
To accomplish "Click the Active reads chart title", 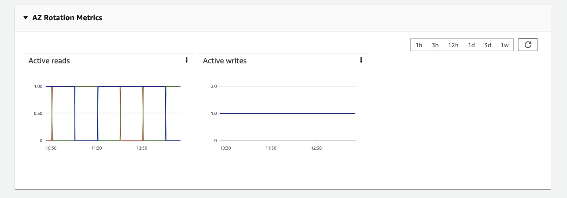I will tap(49, 61).
